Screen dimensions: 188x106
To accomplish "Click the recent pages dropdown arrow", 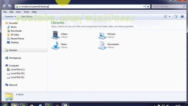I will coord(13,6).
